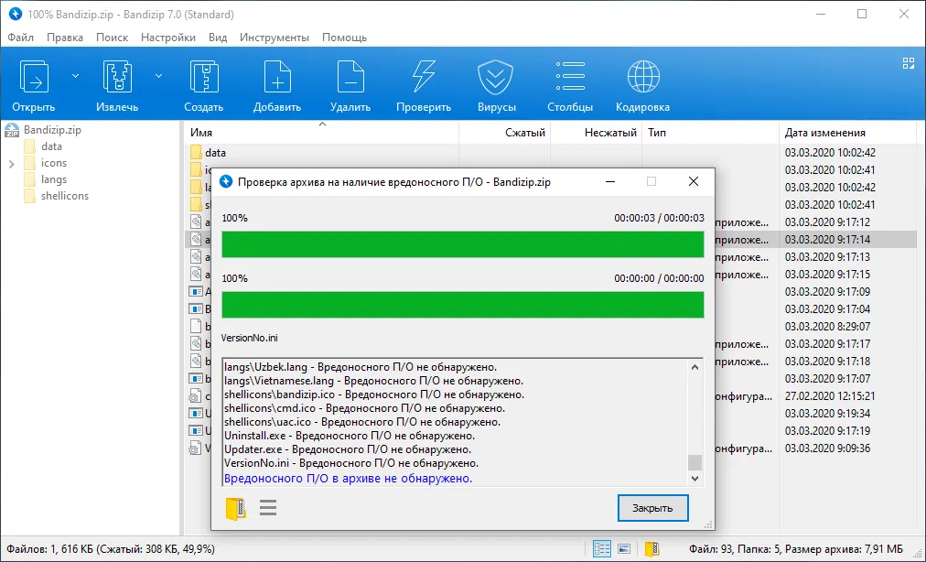
Task: Click the Updater.exe log line
Action: point(348,449)
